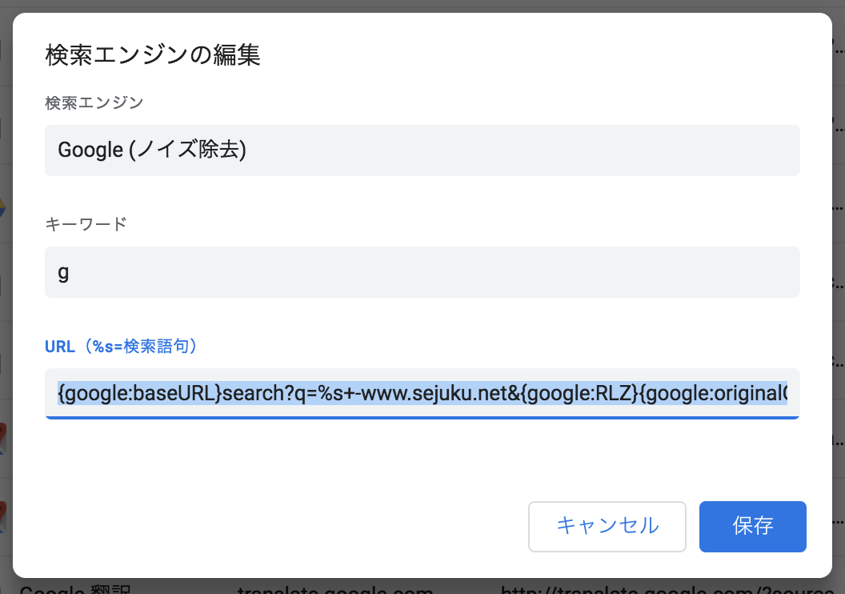Focus the 検索エンジン name input field
845x594 pixels.
point(422,151)
